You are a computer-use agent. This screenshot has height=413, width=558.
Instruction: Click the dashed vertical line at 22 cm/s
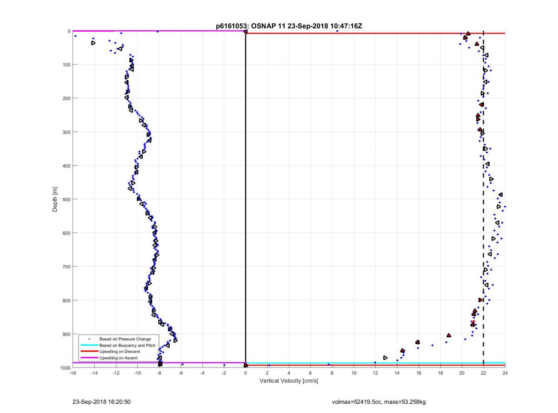pyautogui.click(x=484, y=199)
